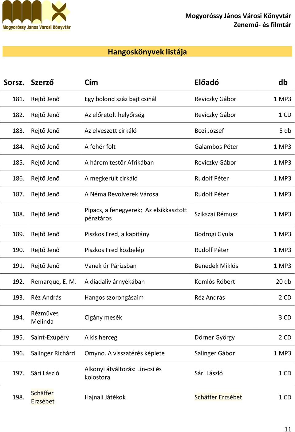Click page number 11 at the bottom
Image resolution: width=295 pixels, height=432 pixels.
(x=288, y=429)
